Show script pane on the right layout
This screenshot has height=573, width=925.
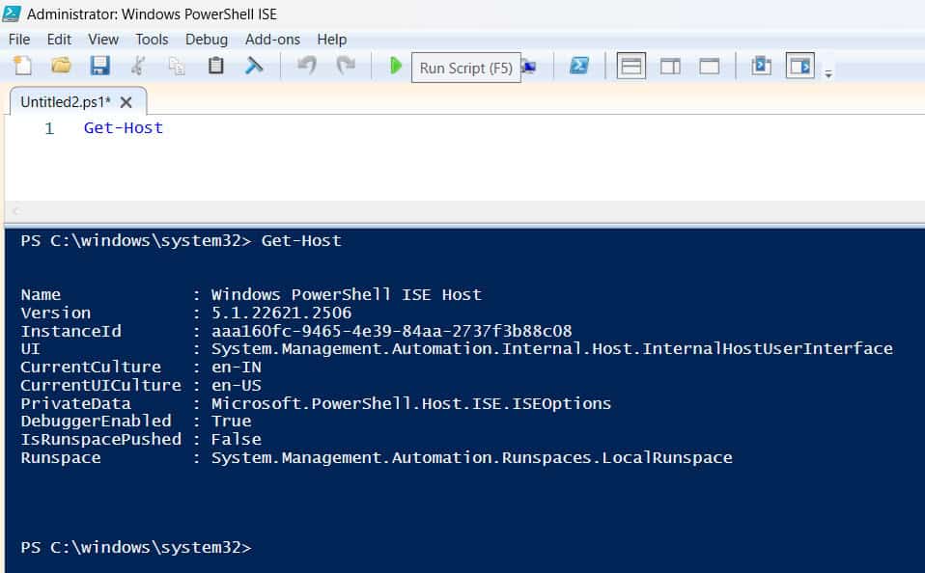coord(670,66)
